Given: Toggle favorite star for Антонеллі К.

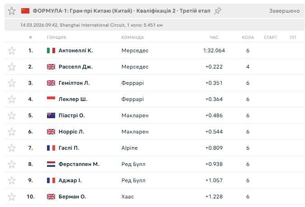Looking at the screenshot, I should click(x=12, y=51).
